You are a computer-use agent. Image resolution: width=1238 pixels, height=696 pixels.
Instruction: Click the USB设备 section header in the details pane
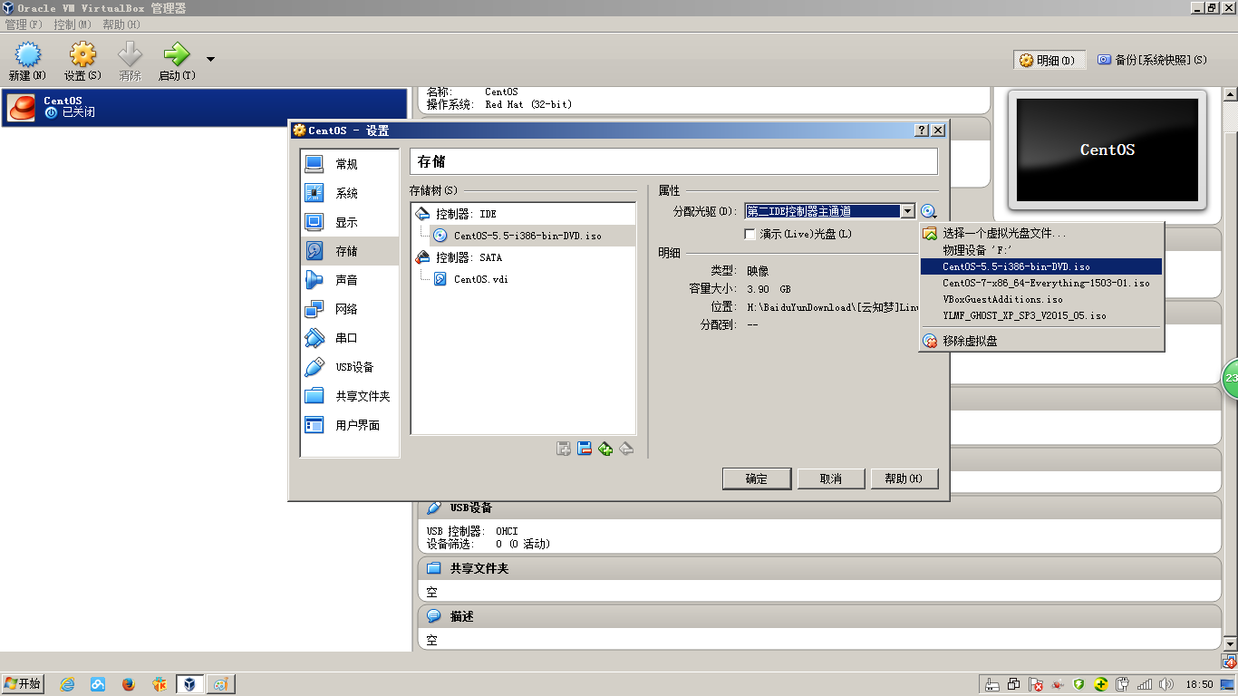coord(819,507)
